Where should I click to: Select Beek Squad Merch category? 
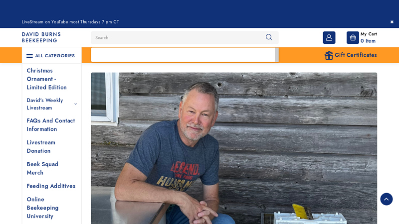tap(42, 168)
